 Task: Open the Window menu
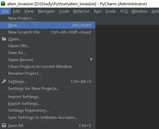[139, 11]
